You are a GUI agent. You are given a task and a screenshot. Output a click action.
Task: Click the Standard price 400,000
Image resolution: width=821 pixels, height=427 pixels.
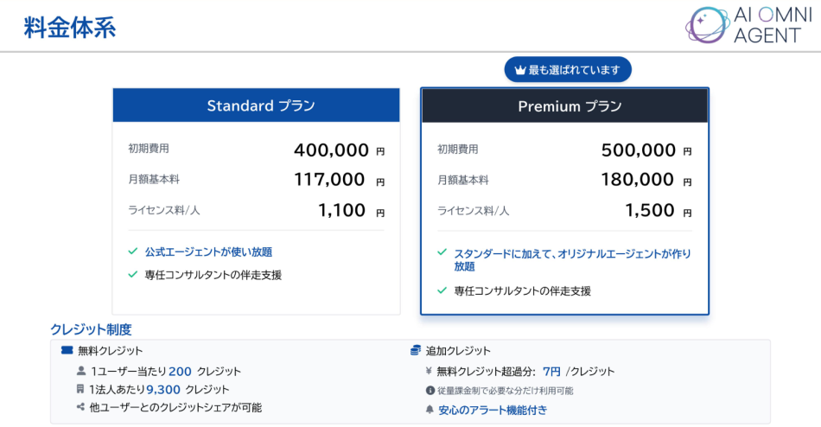tap(332, 150)
